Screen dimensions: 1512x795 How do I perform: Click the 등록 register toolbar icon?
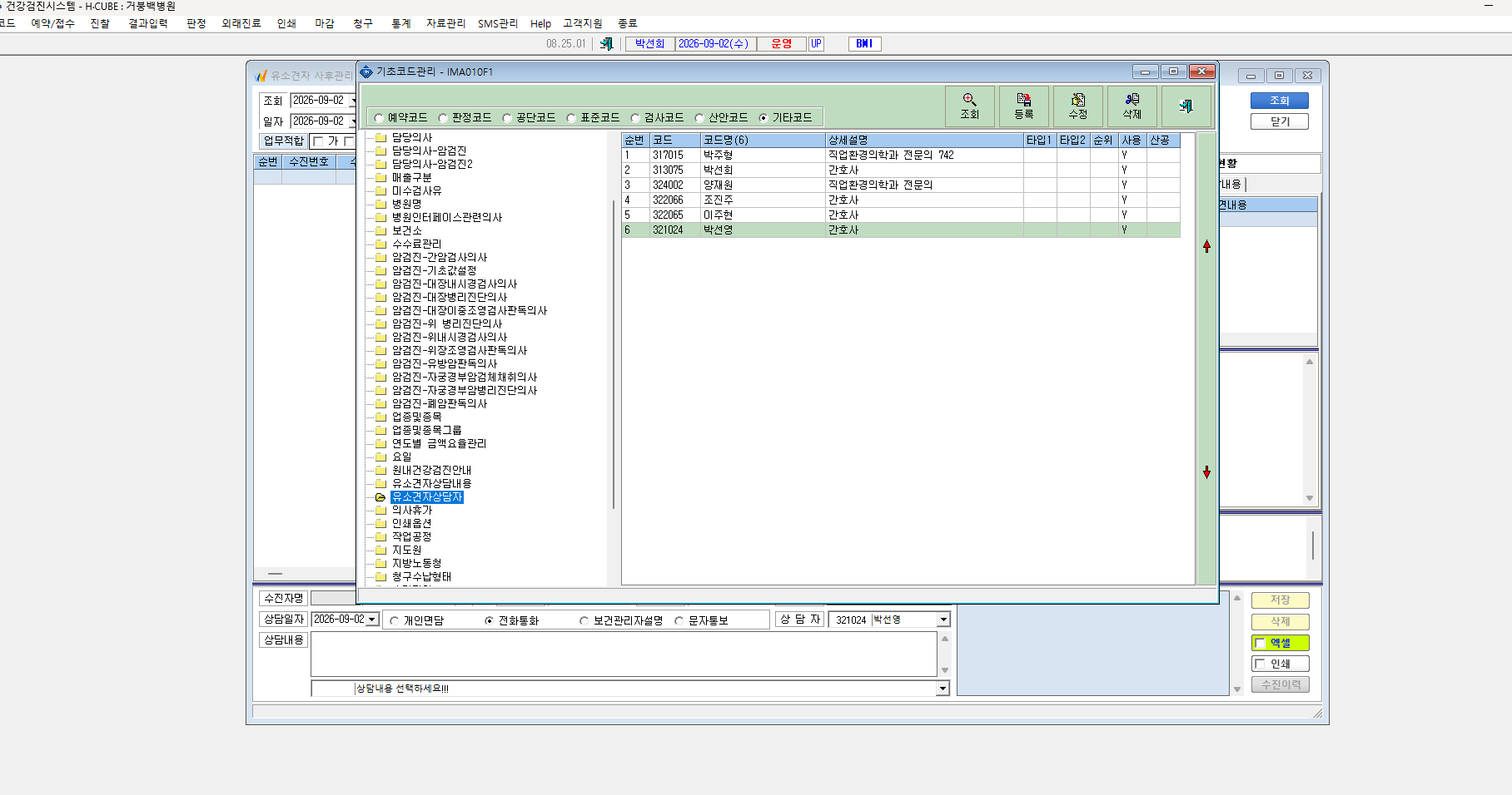pos(1023,106)
